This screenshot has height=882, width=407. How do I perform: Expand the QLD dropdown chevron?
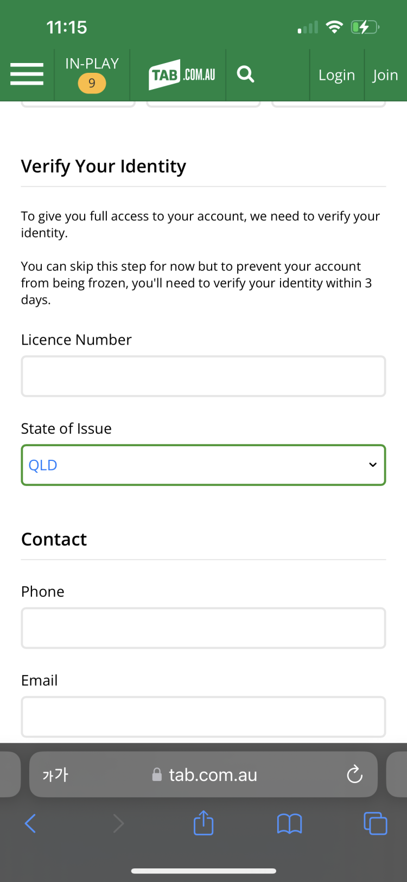(373, 465)
